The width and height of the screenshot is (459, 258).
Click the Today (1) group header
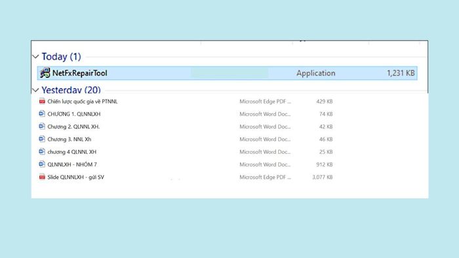[61, 56]
